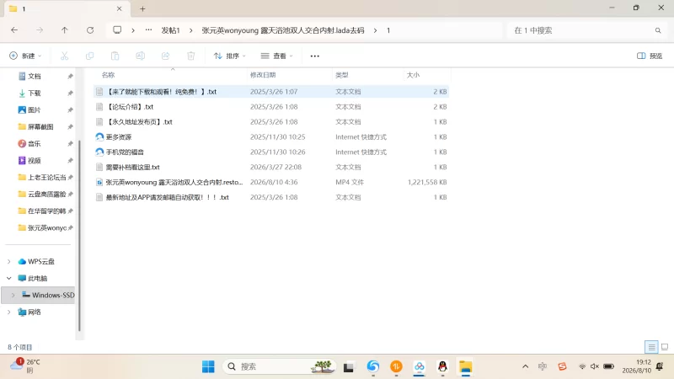674x379 pixels.
Task: Go back using the back arrow
Action: [x=14, y=30]
